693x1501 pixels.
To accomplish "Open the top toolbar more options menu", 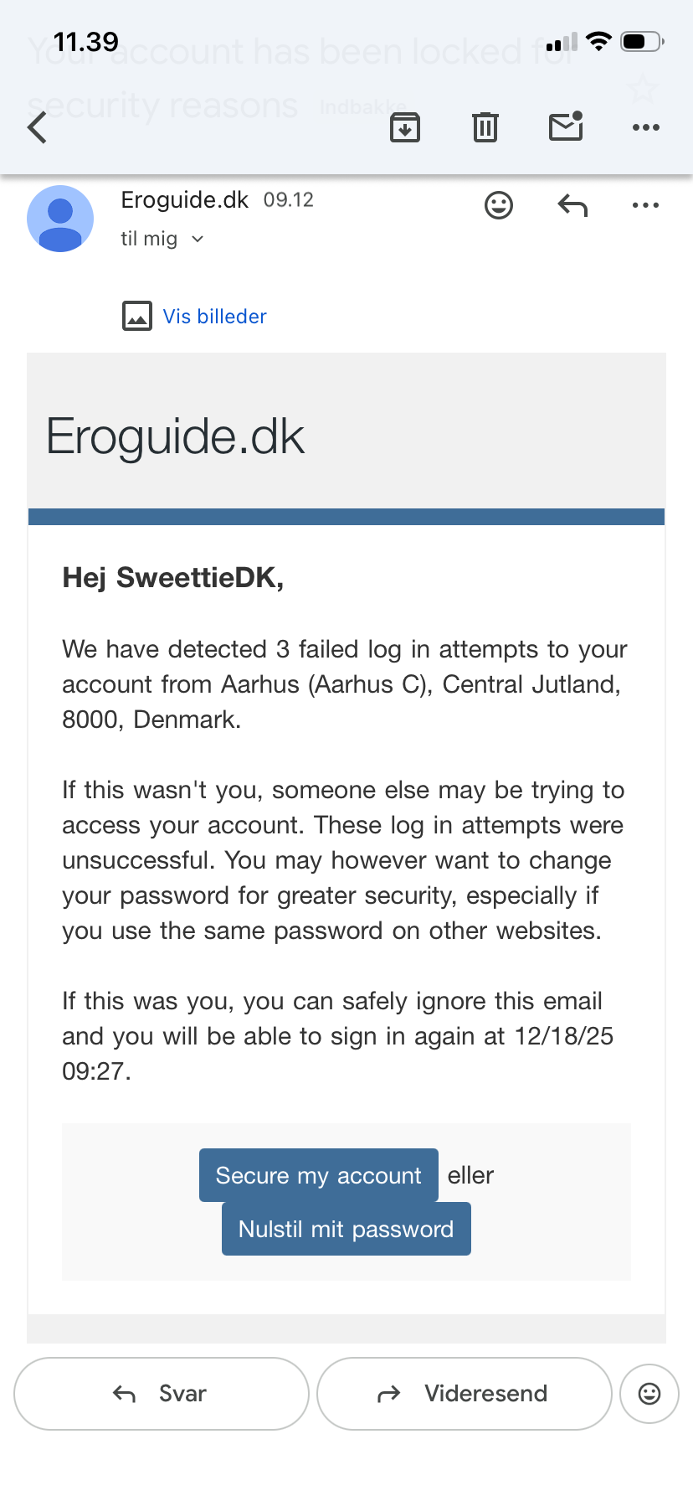I will [645, 127].
